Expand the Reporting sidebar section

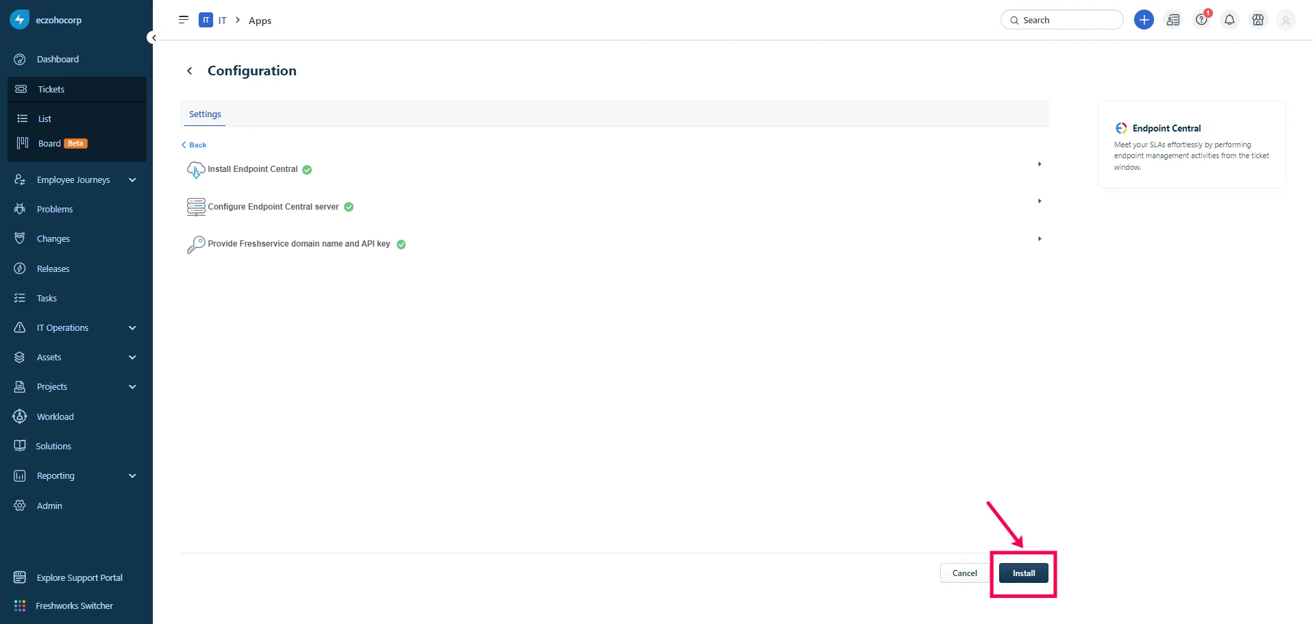pos(132,475)
